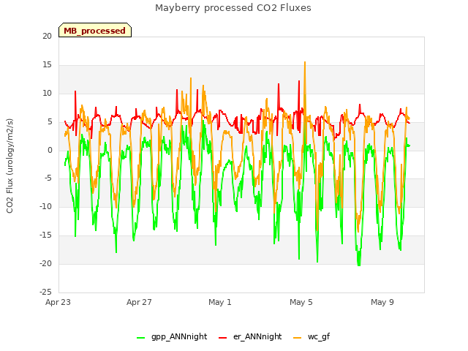Screen dimensions: 468x351
Task: Click the y-axis value -10
Action: (x=45, y=206)
